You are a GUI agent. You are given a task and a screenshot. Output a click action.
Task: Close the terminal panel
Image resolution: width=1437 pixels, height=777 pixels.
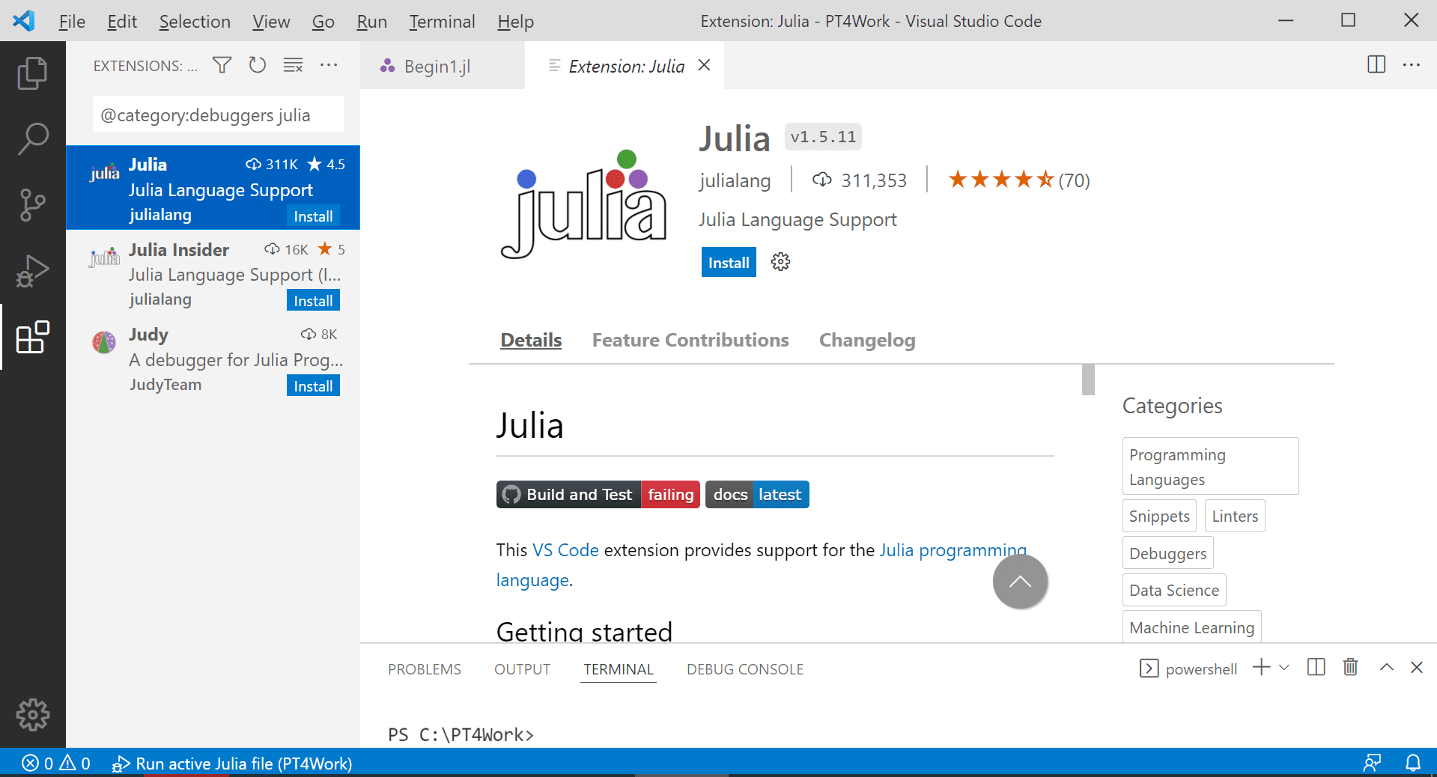point(1417,667)
